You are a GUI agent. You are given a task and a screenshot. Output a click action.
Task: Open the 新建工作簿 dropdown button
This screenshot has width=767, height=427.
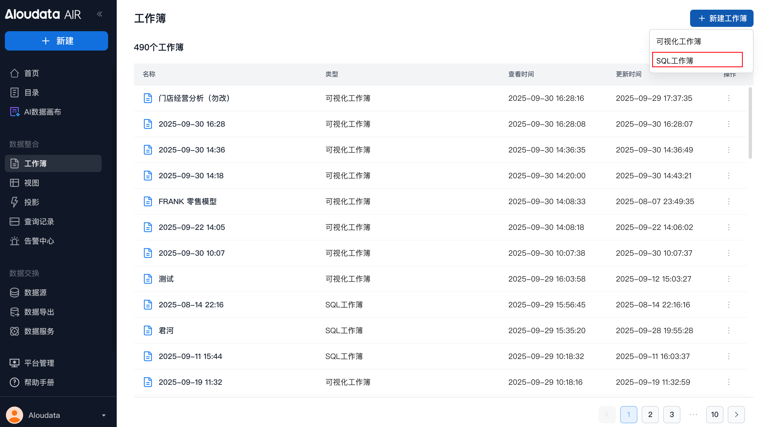tap(722, 19)
